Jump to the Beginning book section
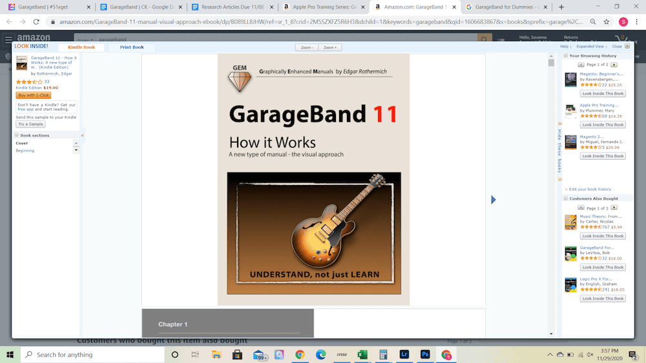This screenshot has height=363, width=646. (25, 150)
